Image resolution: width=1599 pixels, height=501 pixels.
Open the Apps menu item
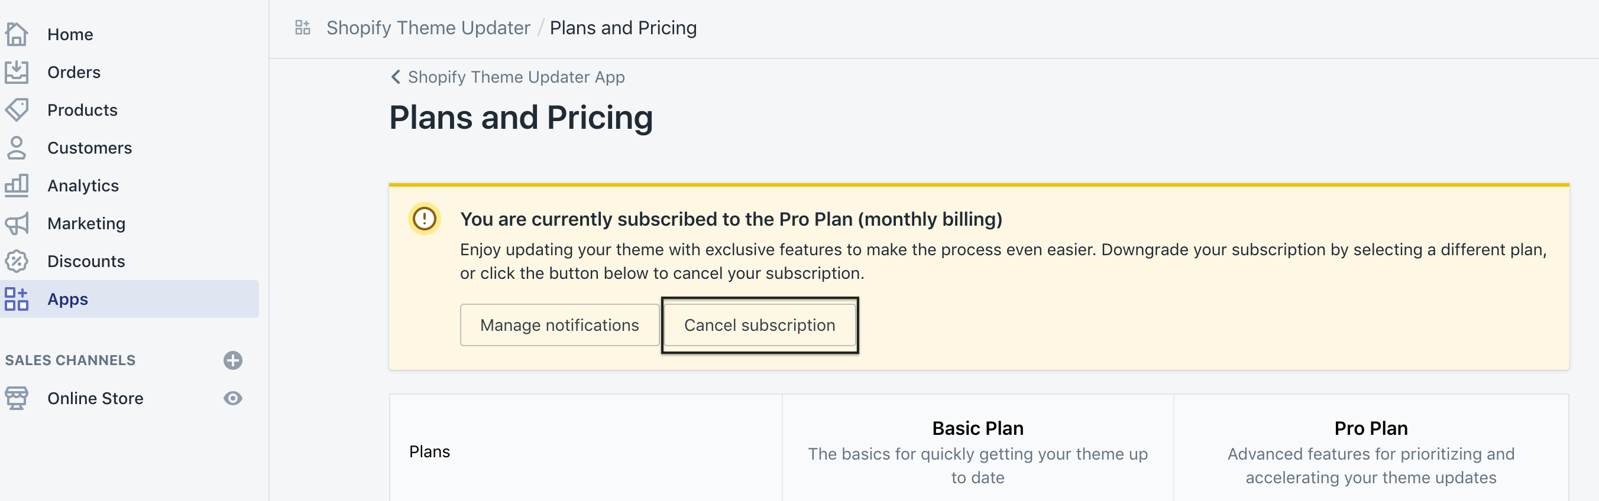tap(67, 299)
